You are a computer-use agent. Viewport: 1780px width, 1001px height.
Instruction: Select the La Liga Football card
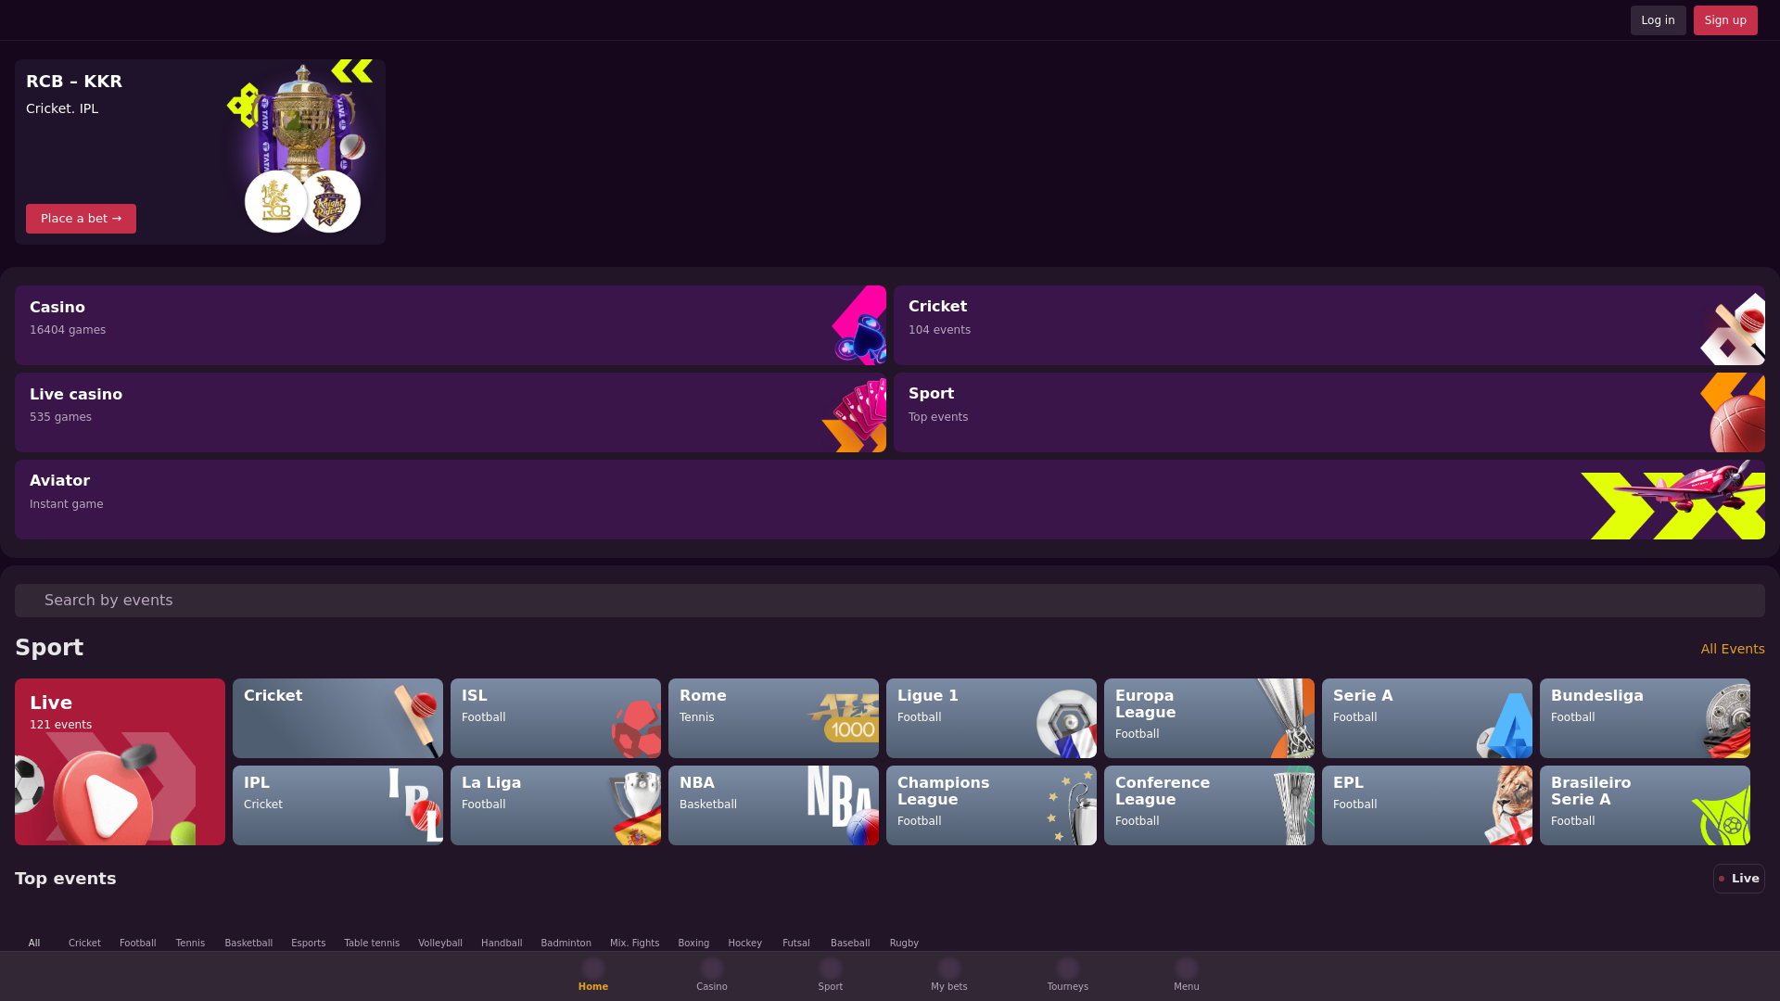click(555, 805)
